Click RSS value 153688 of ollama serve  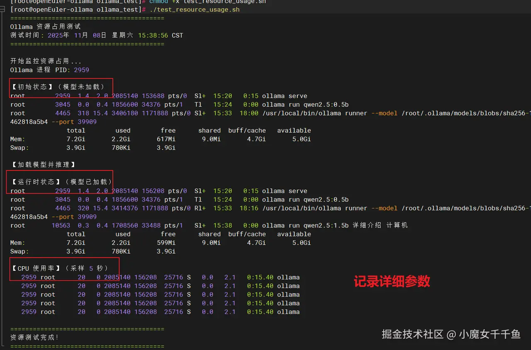click(153, 96)
